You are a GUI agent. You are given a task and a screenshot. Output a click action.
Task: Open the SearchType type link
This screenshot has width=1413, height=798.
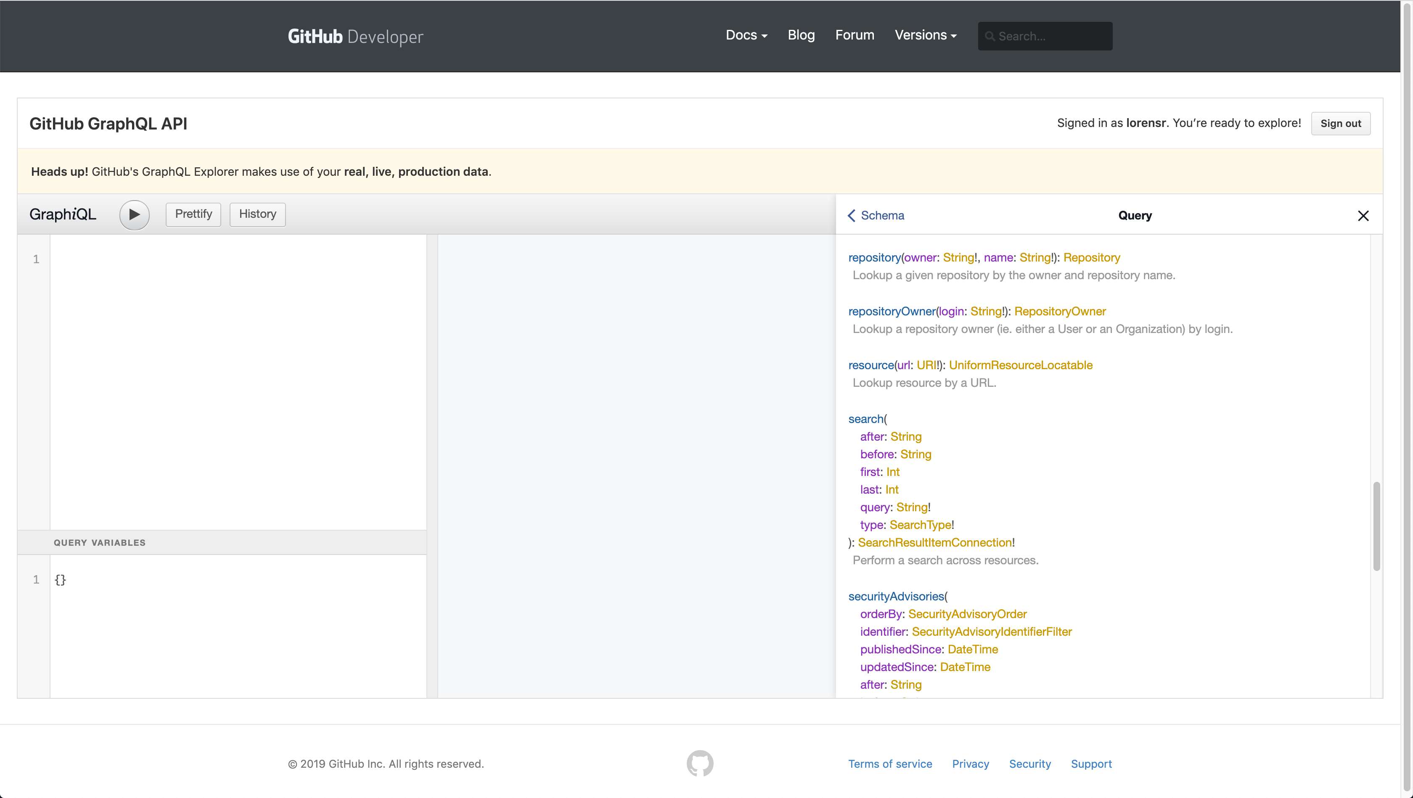(920, 525)
